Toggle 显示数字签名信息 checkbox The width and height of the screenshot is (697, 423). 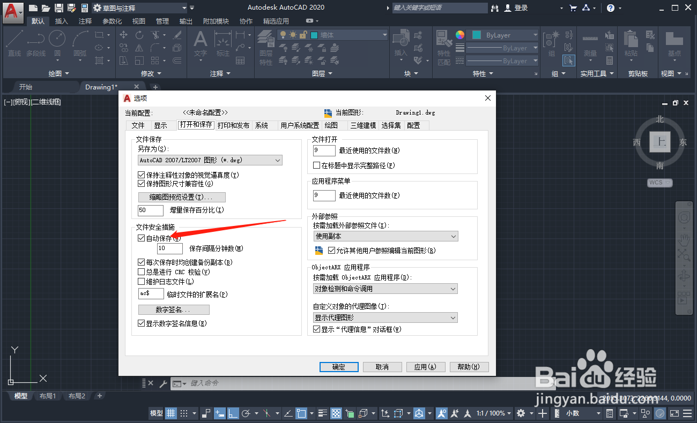click(x=142, y=323)
